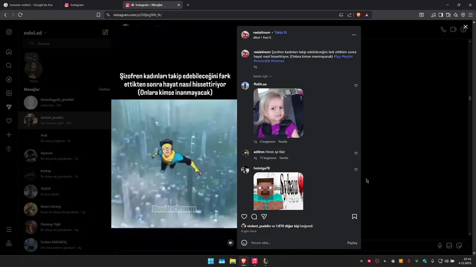The width and height of the screenshot is (476, 267).
Task: Switch to the second 'Instagram' browser tab
Action: pos(91,5)
